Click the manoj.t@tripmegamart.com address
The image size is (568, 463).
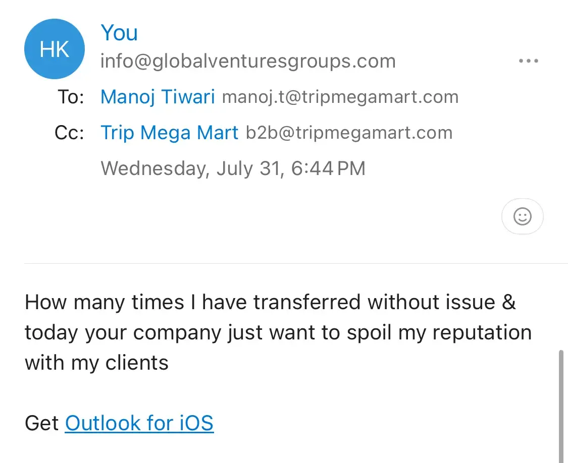(340, 97)
